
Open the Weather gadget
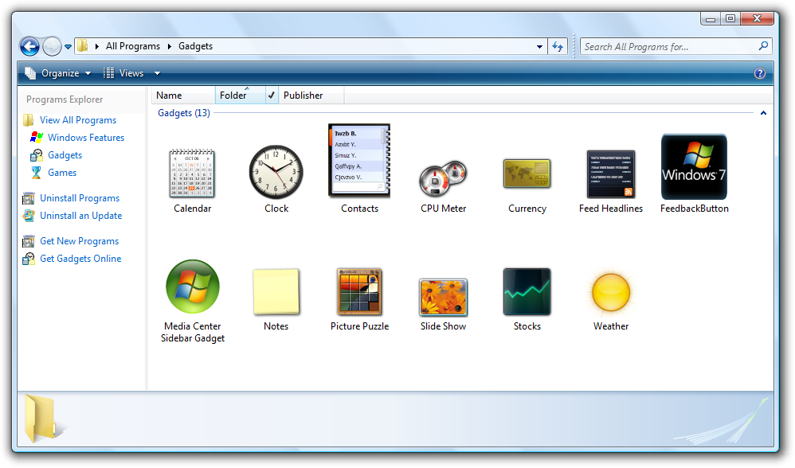[x=610, y=292]
